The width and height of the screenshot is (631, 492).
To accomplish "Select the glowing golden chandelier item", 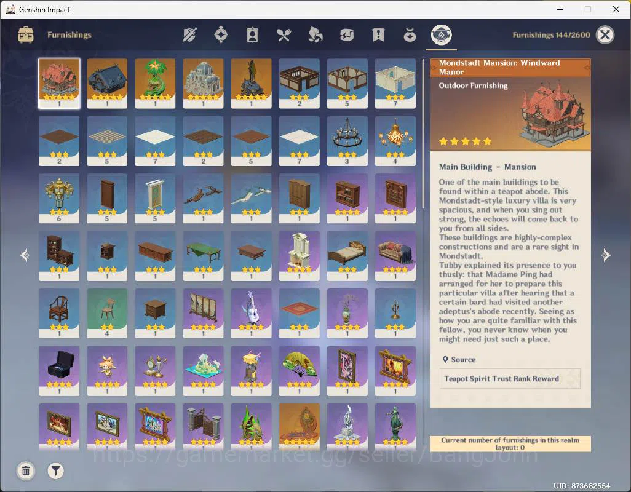I will click(395, 141).
